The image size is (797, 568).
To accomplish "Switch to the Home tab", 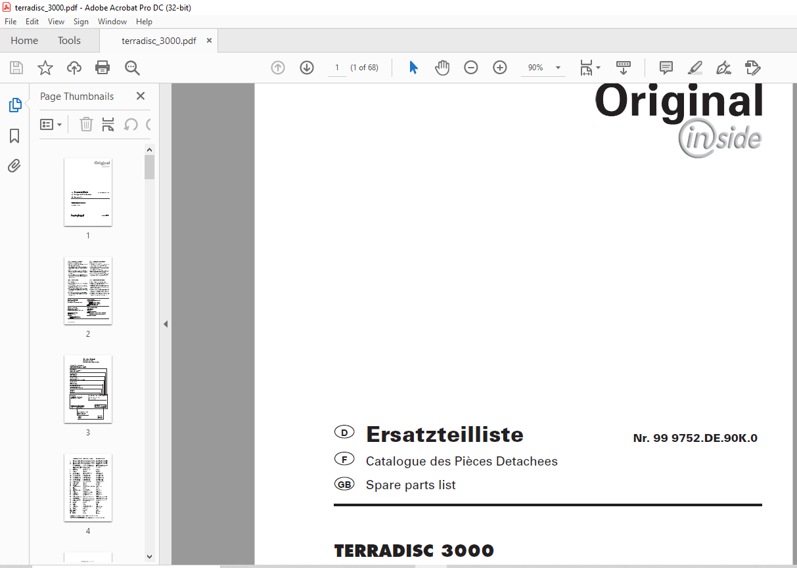I will [x=24, y=41].
